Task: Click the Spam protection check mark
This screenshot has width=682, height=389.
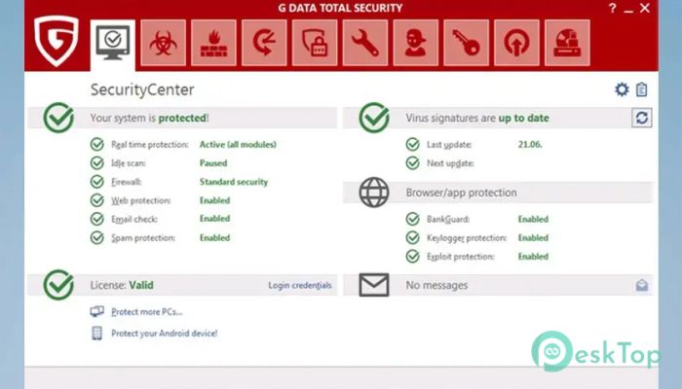Action: (97, 237)
